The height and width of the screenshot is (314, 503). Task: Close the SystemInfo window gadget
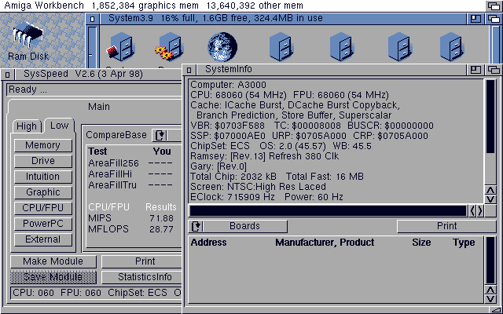point(189,70)
